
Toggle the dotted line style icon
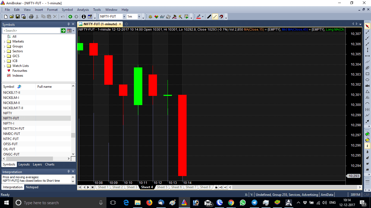[x=215, y=17]
